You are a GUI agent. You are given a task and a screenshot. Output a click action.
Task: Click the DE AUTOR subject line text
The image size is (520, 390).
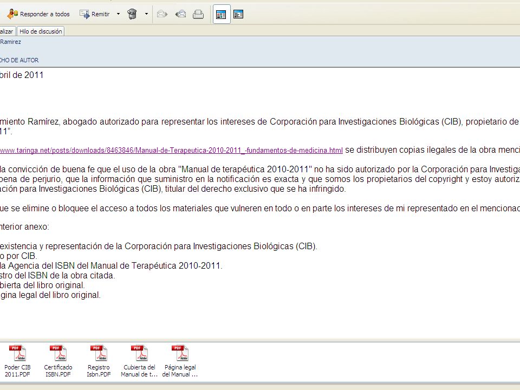point(19,60)
